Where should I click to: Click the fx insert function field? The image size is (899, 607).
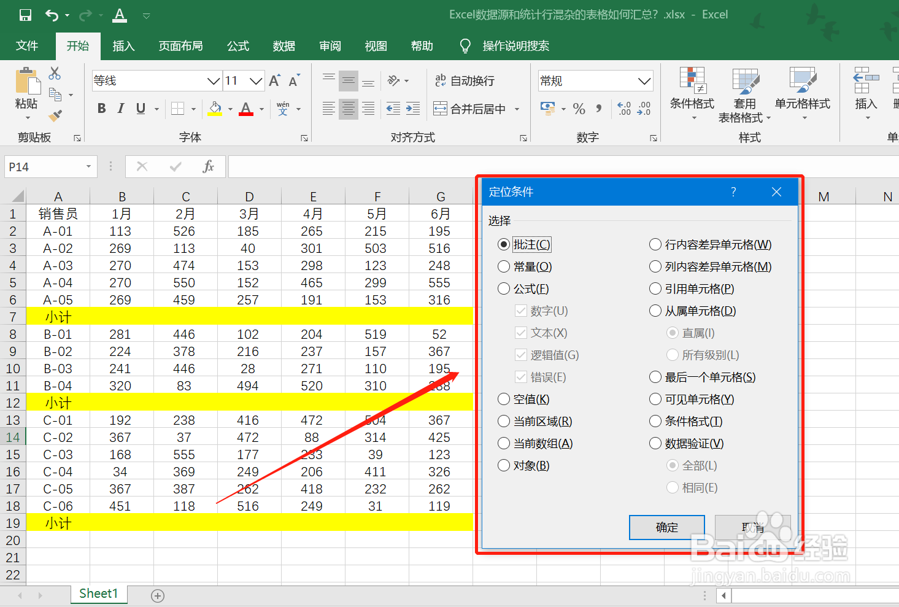[208, 166]
